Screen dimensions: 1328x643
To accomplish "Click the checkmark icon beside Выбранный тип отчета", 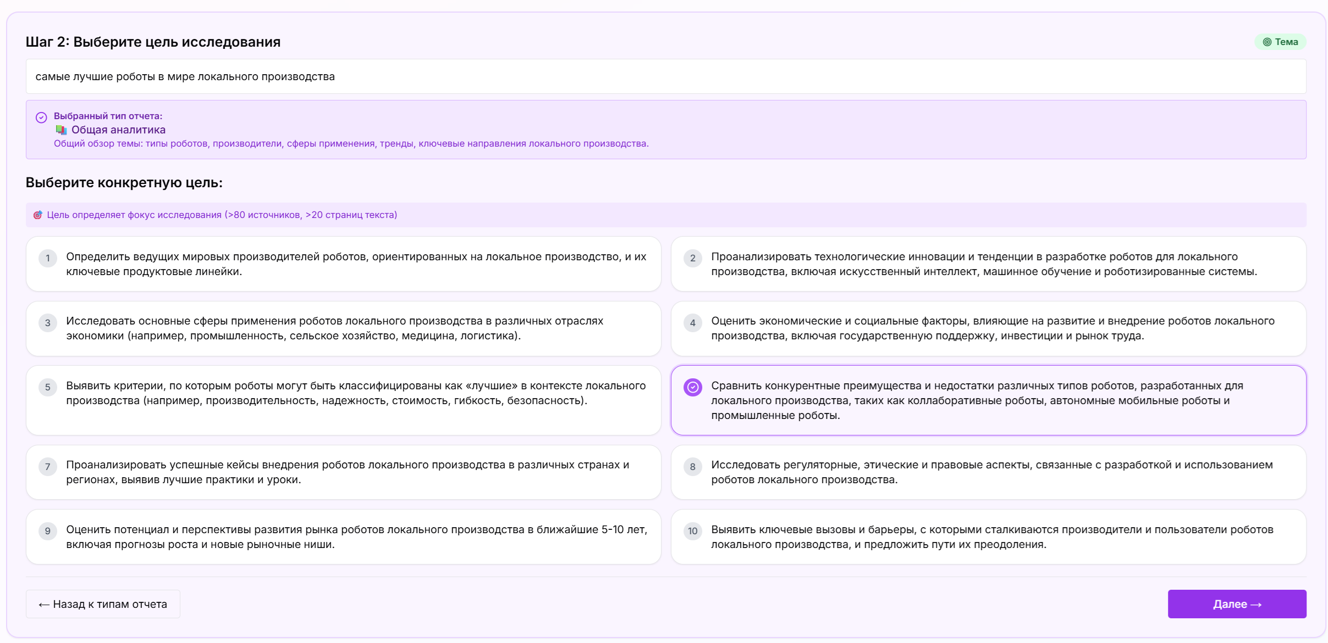I will pyautogui.click(x=41, y=118).
